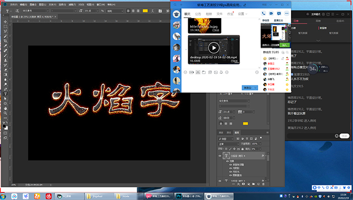353x200 pixels.
Task: Hide the top text layer 火焰字 拷贝 4
Action: (x=220, y=156)
